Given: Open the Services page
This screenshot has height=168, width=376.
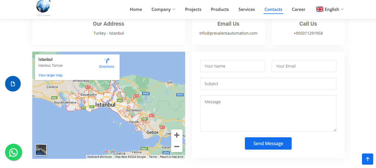Looking at the screenshot, I should (x=247, y=10).
